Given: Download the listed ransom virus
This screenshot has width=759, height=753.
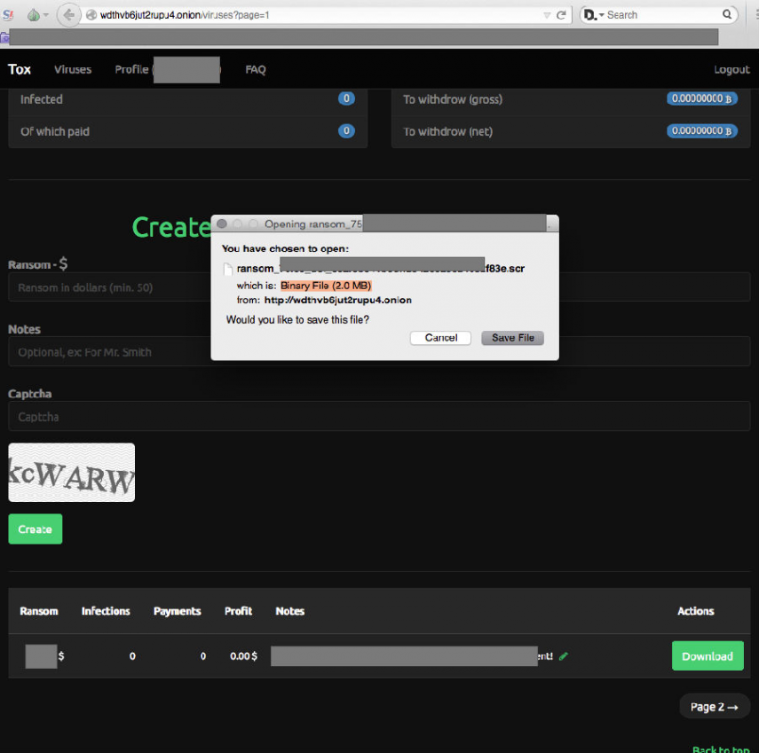Looking at the screenshot, I should pyautogui.click(x=708, y=655).
